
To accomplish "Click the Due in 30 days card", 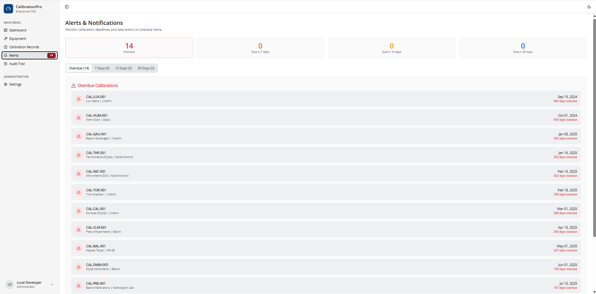I will point(523,48).
